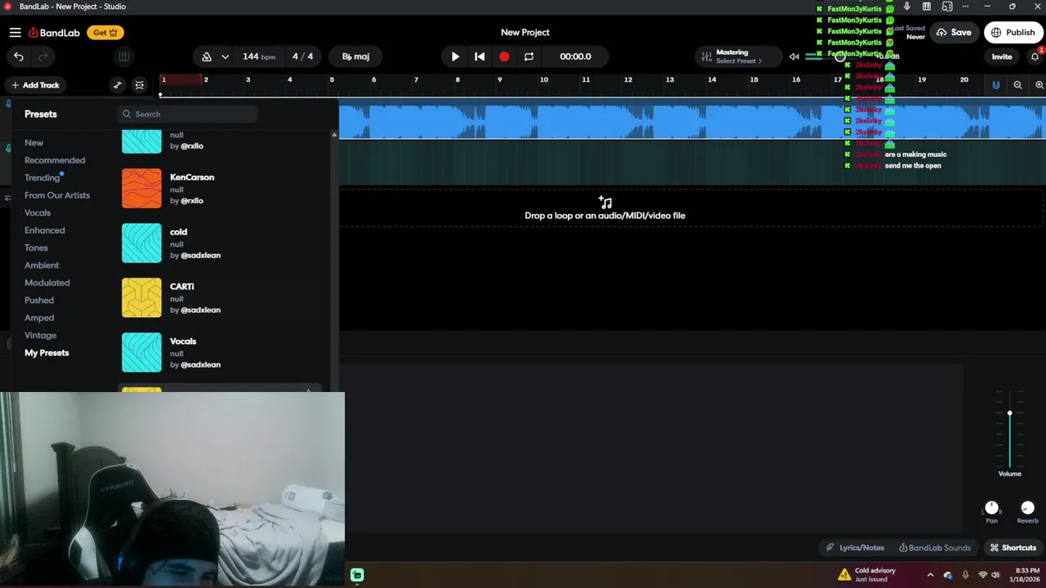Image resolution: width=1046 pixels, height=588 pixels.
Task: Start recording with red button
Action: click(504, 56)
